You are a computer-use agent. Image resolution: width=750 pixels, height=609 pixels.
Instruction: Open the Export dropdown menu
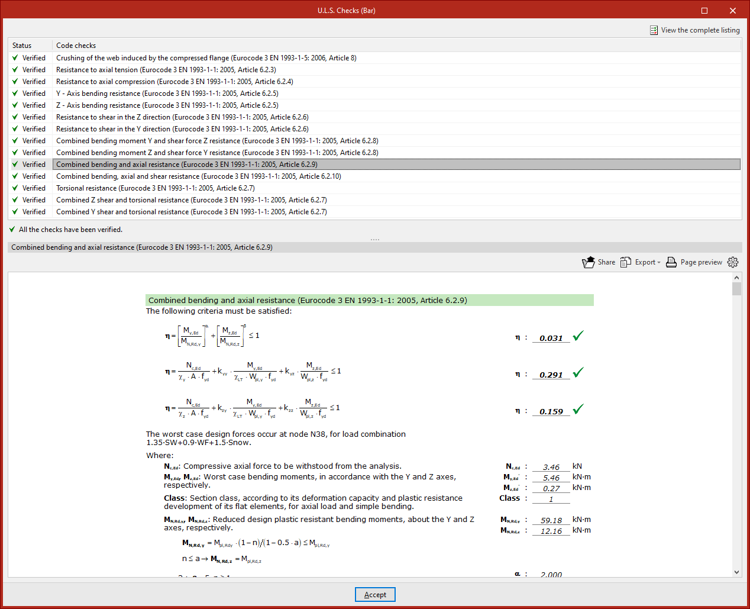pyautogui.click(x=648, y=262)
